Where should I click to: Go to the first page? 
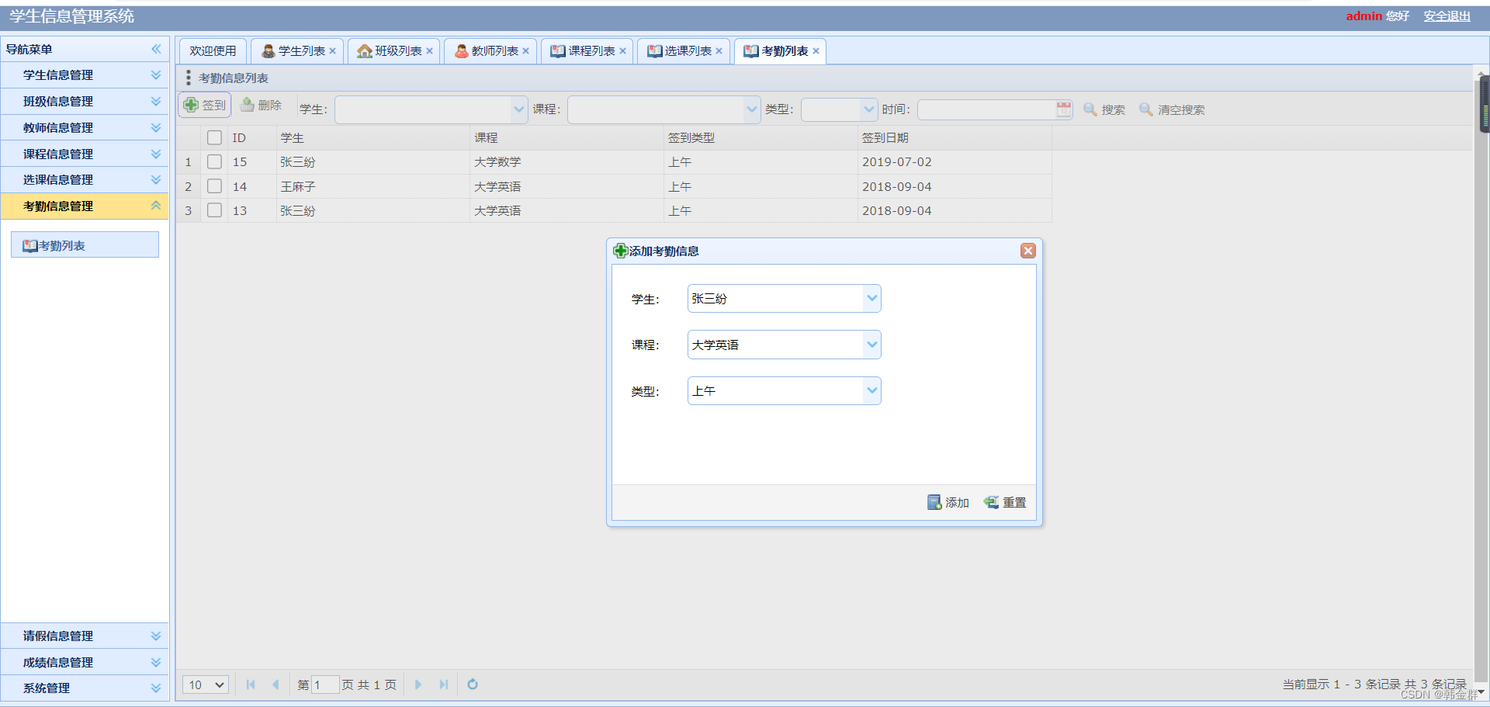(251, 684)
